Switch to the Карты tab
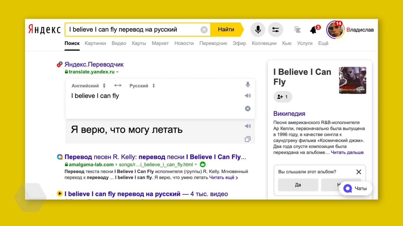403x226 pixels. 139,43
